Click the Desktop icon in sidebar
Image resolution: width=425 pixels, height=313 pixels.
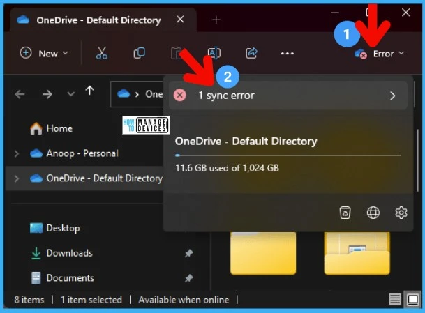point(36,228)
